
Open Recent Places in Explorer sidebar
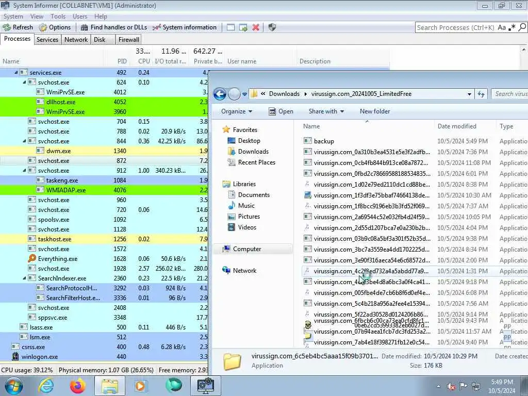click(257, 162)
